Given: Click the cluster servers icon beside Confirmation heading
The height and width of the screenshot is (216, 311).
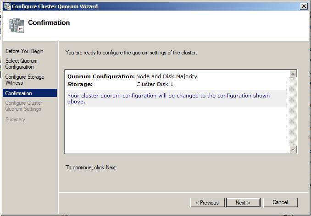Looking at the screenshot, I should (x=16, y=26).
